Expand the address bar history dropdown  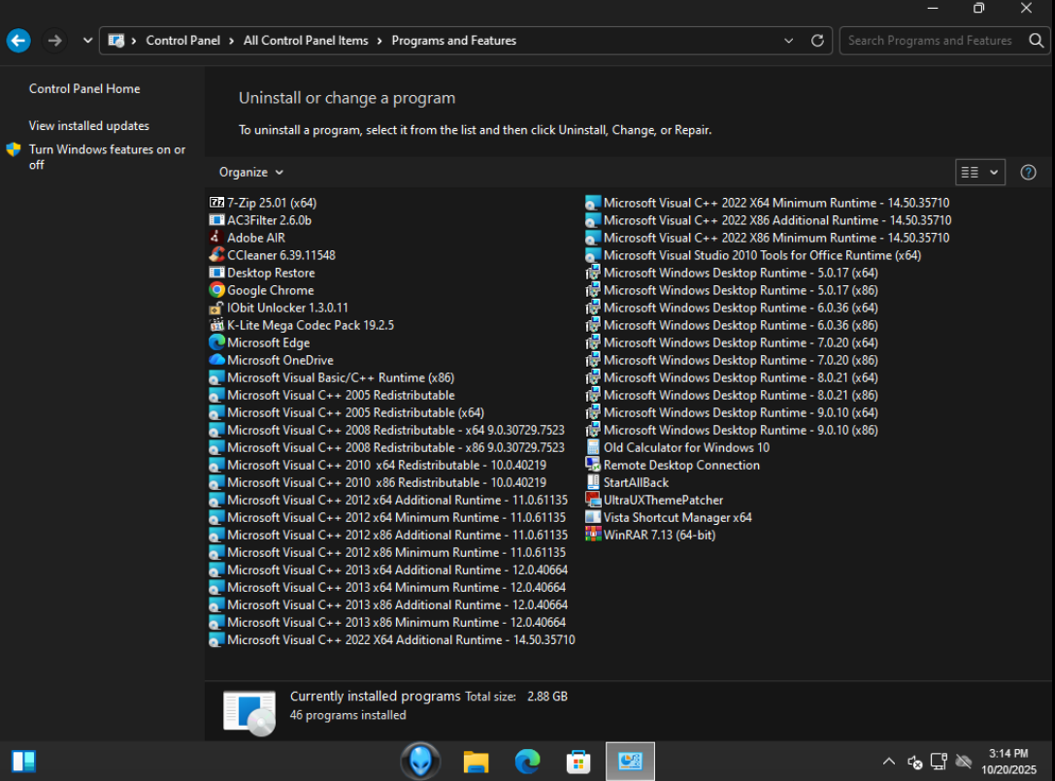point(789,41)
